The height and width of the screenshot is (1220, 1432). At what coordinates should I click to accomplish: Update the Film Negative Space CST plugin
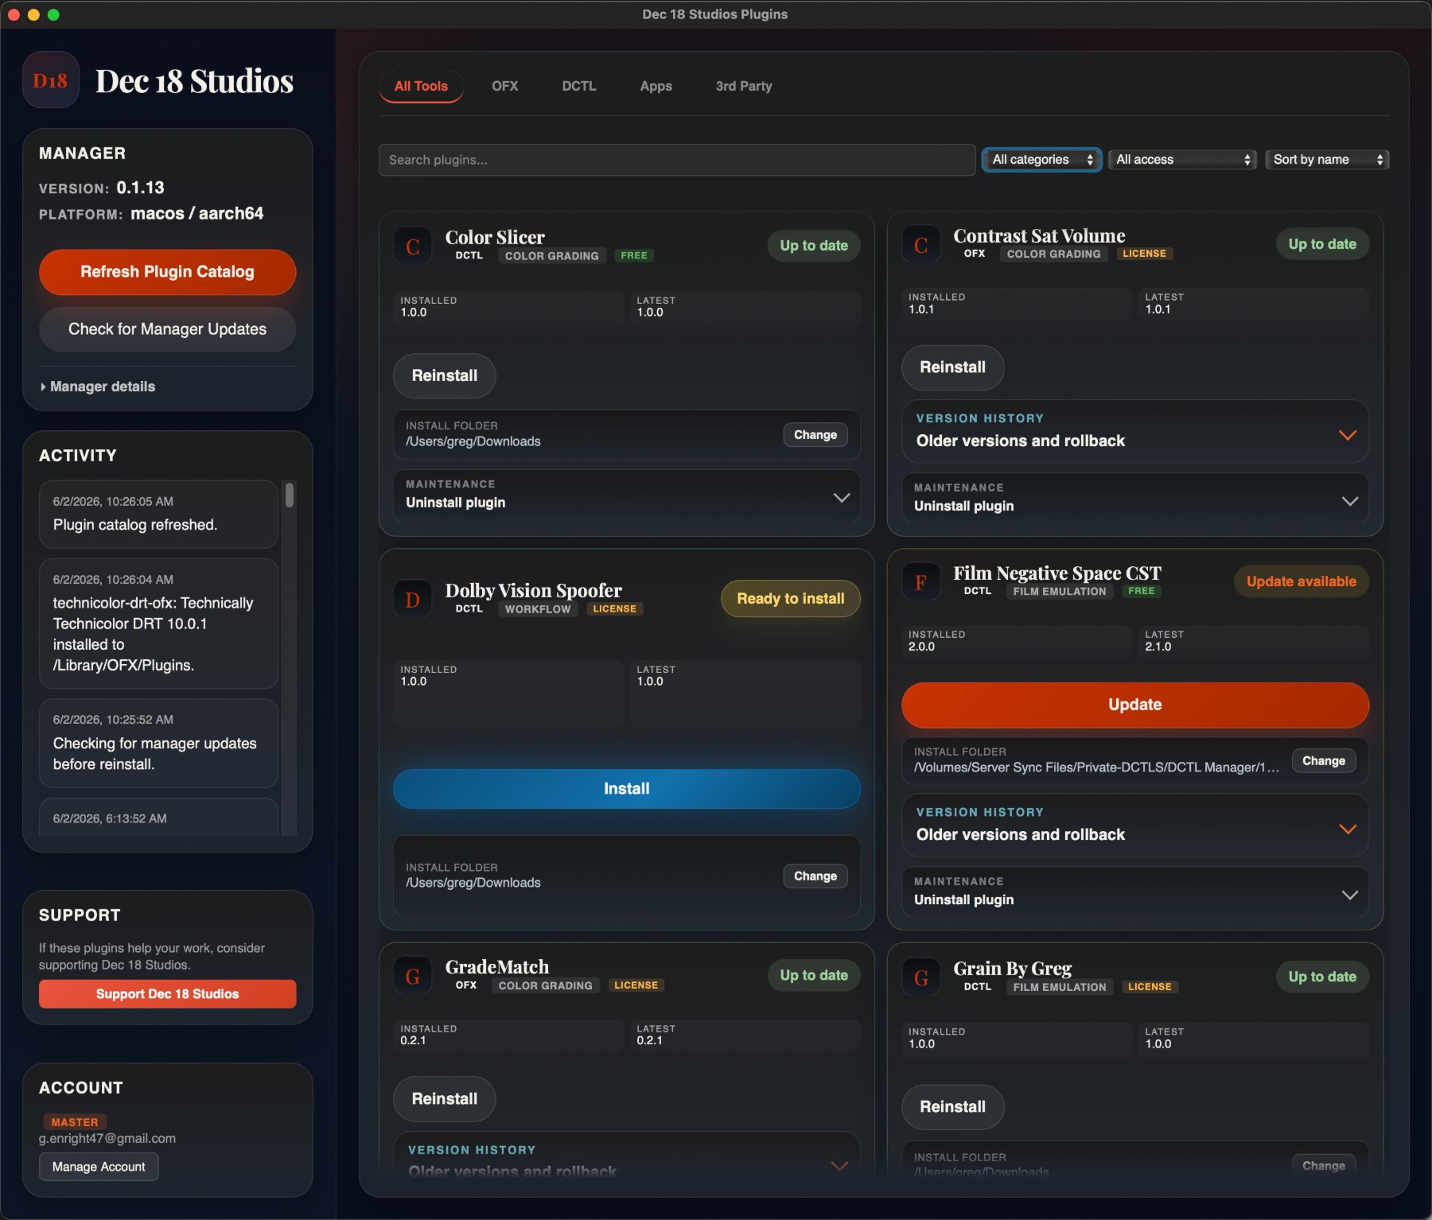(x=1134, y=705)
